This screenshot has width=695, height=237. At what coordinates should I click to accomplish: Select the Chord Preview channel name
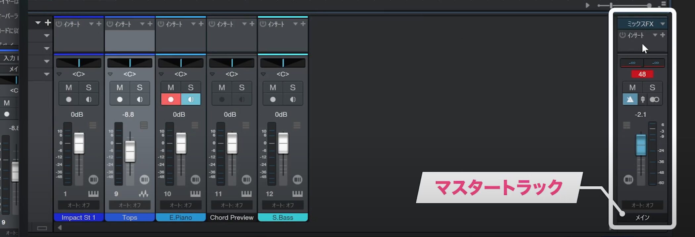tap(232, 218)
